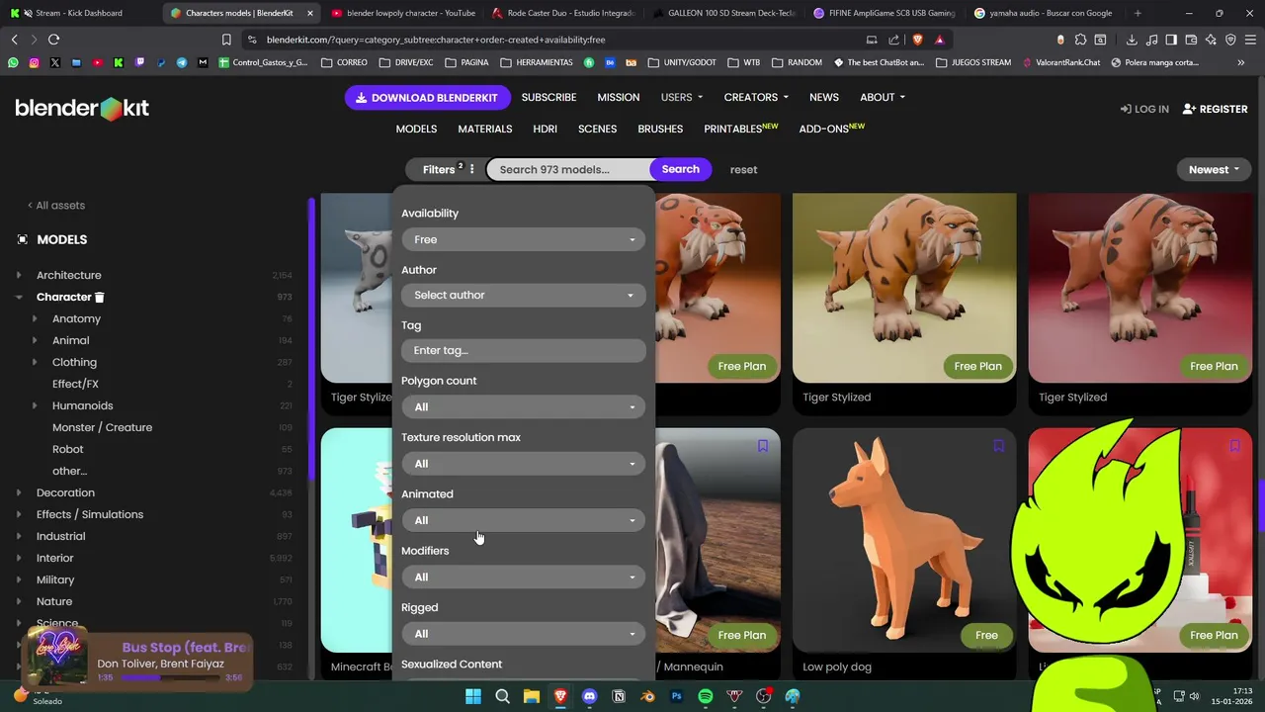Open File Explorer from the taskbar
The image size is (1265, 712).
(x=532, y=696)
